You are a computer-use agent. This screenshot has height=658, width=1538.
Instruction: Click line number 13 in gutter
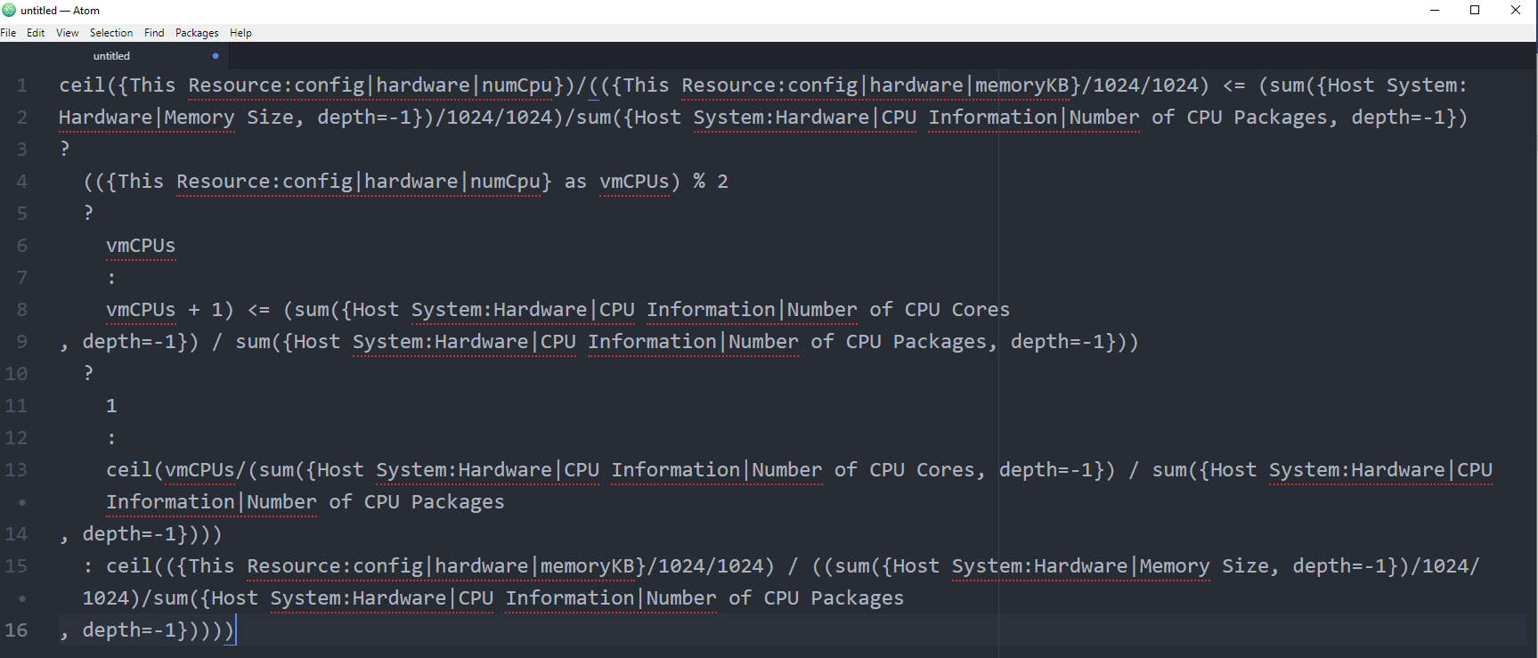click(16, 470)
